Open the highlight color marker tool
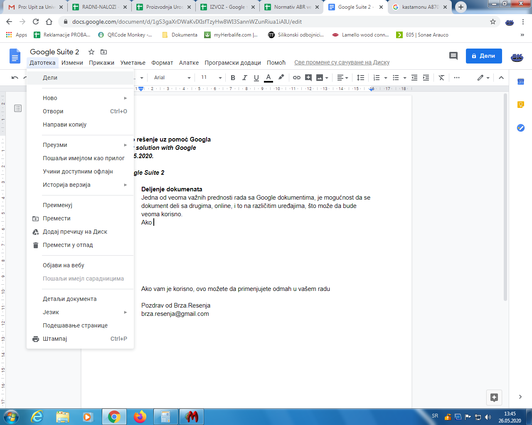Viewport: 532px width, 425px height. (281, 78)
